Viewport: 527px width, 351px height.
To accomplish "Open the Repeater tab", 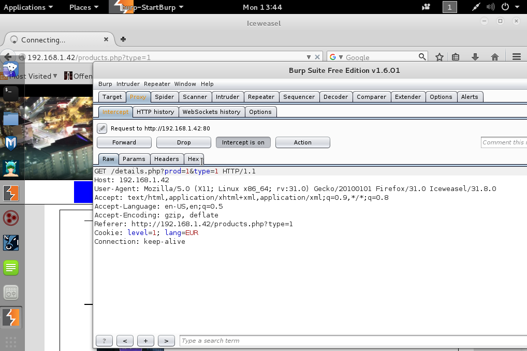I will click(261, 97).
